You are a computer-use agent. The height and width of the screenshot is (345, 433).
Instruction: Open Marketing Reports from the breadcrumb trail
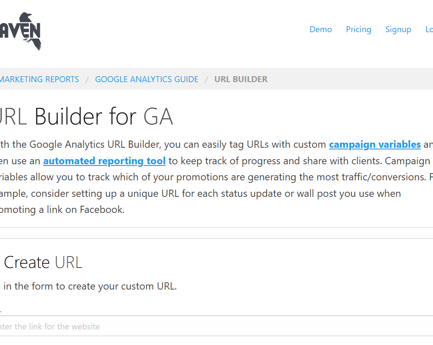39,79
